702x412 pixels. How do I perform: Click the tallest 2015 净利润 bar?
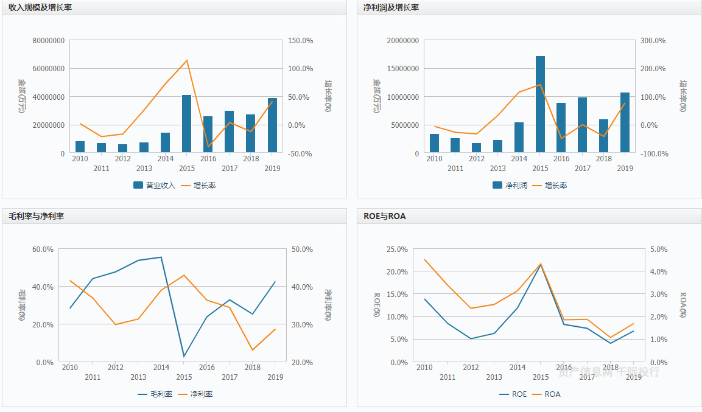click(x=540, y=104)
